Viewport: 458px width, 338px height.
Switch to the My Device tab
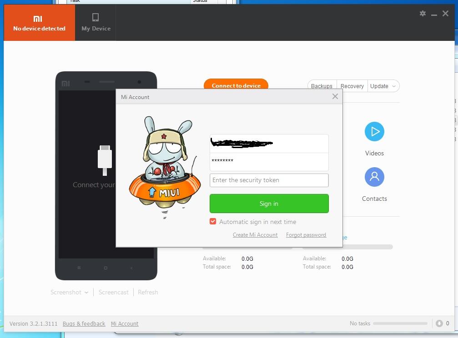(x=96, y=23)
